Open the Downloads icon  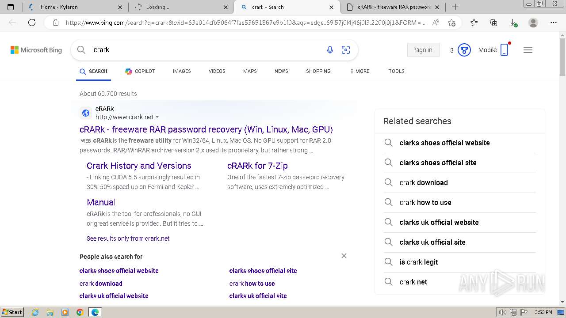click(x=513, y=23)
